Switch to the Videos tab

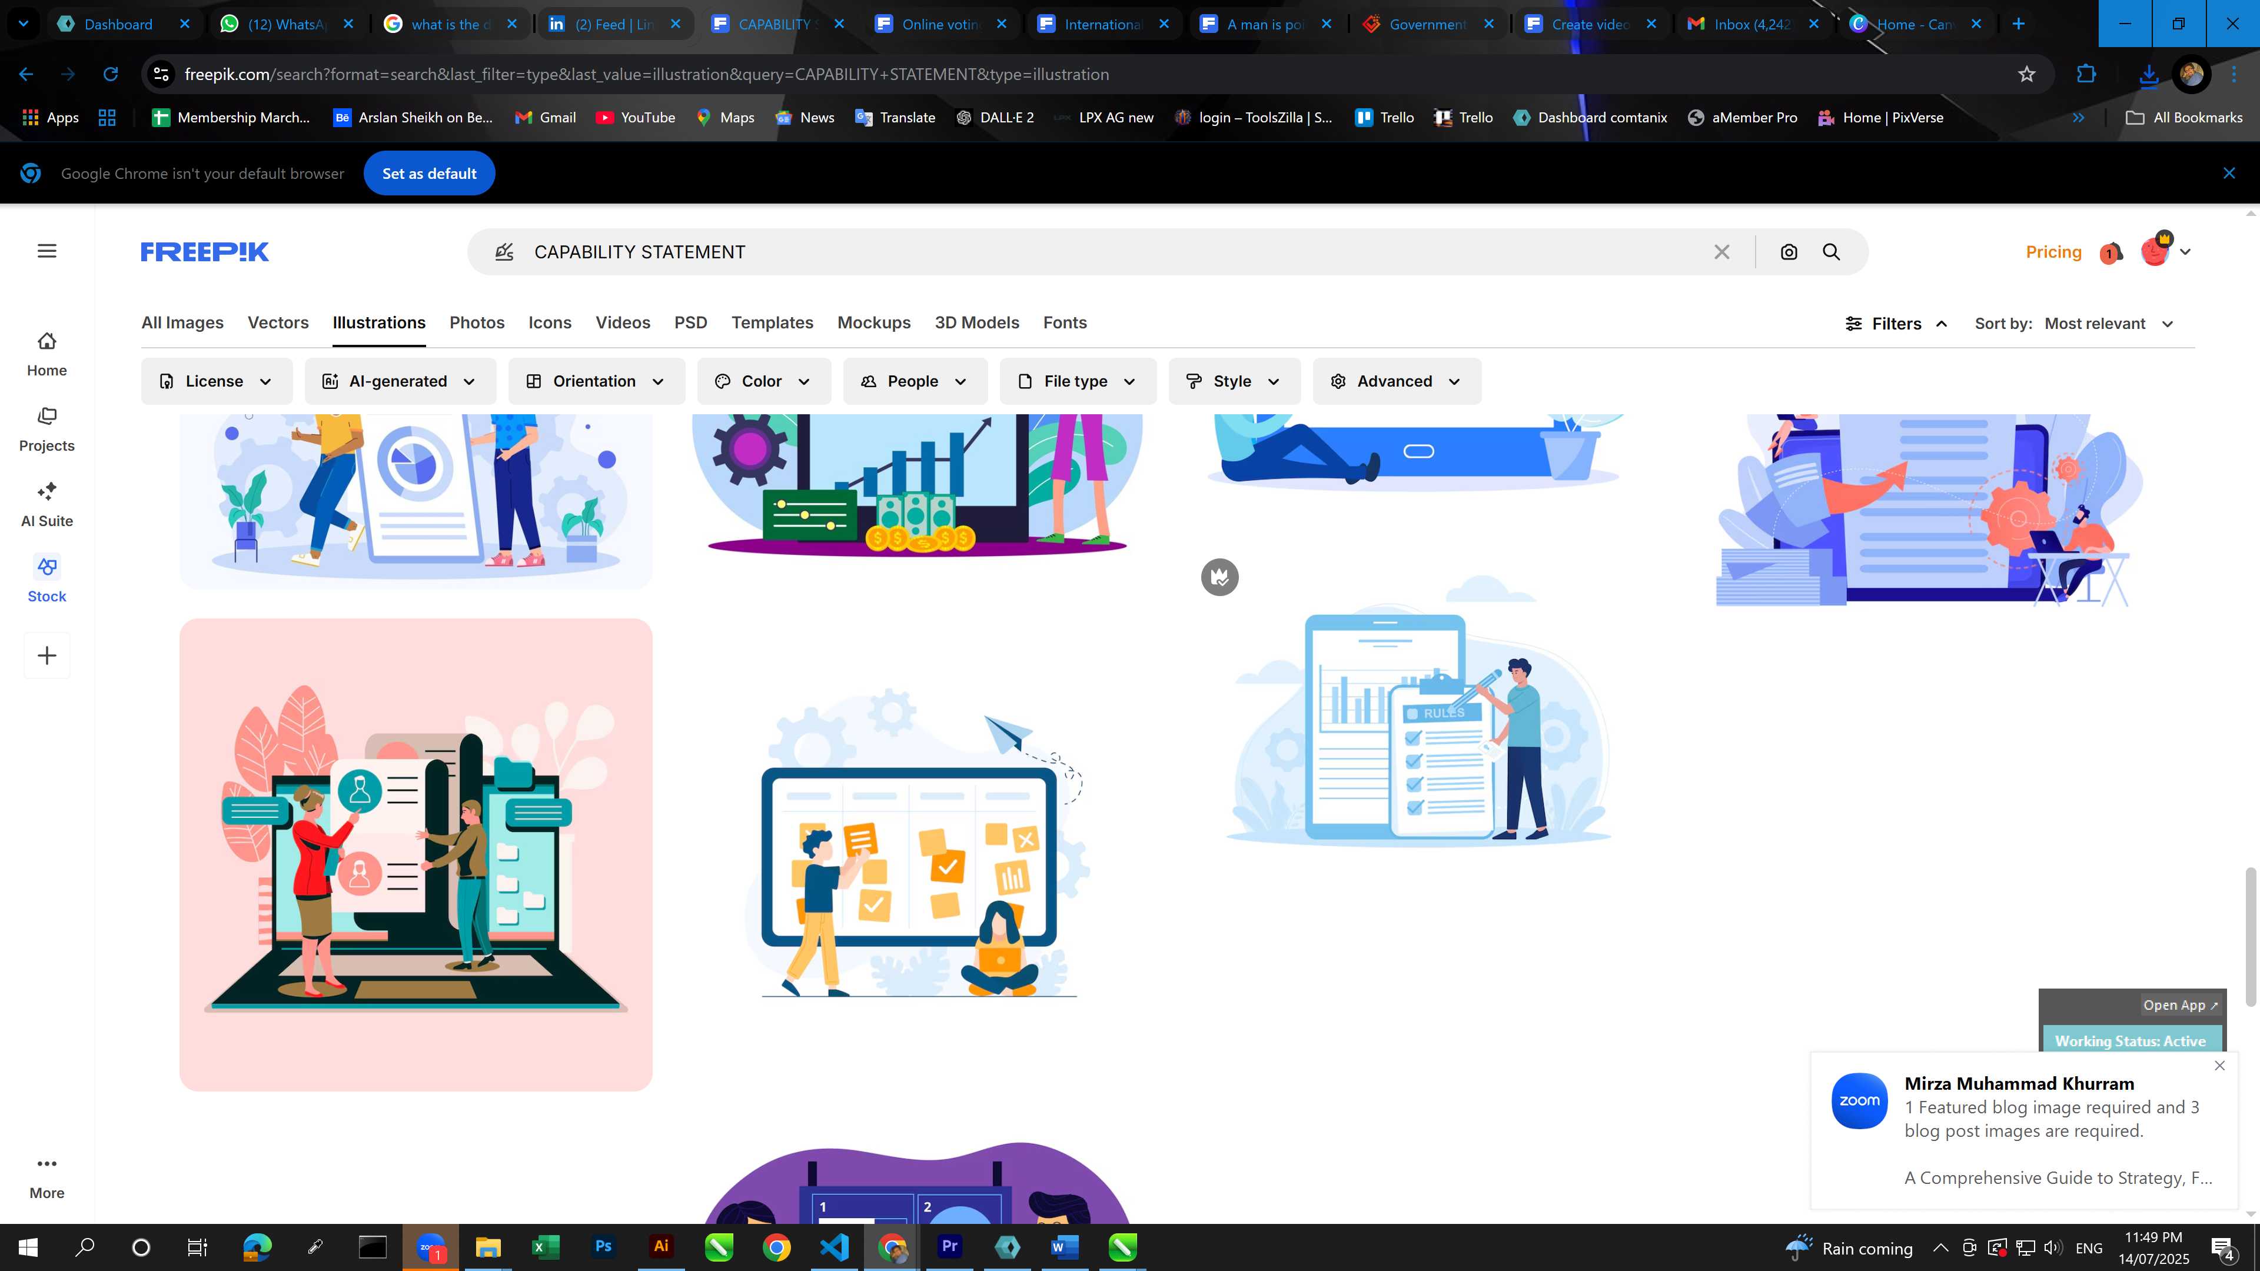pyautogui.click(x=623, y=323)
